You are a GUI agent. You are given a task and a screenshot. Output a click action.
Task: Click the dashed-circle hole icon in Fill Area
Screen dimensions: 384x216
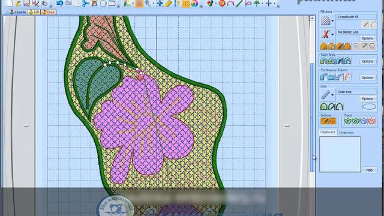pos(372,46)
